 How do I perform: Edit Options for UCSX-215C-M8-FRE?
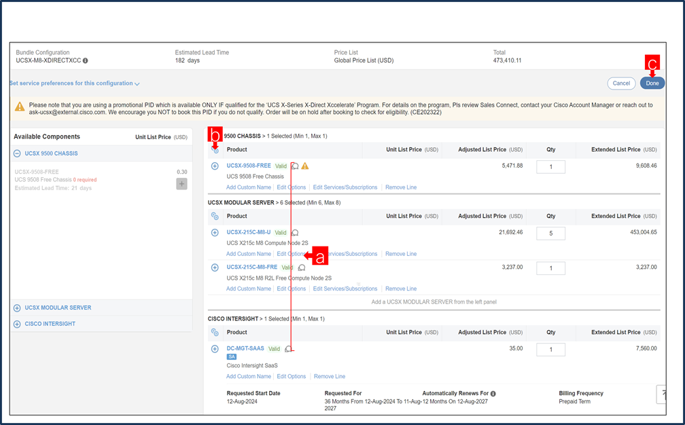(x=292, y=289)
